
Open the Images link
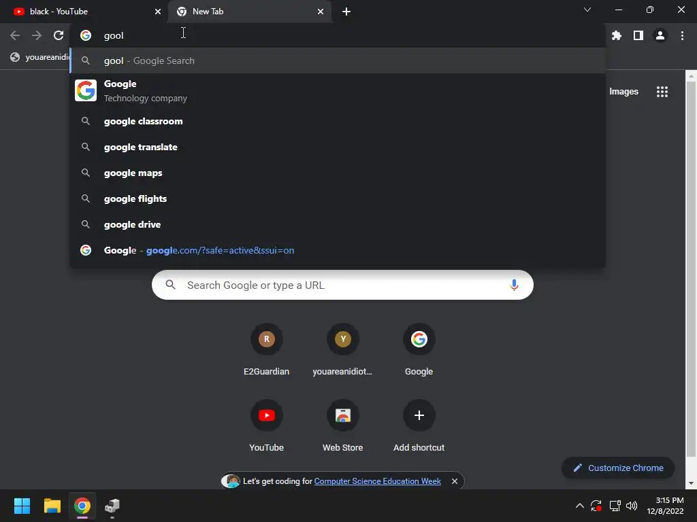623,92
